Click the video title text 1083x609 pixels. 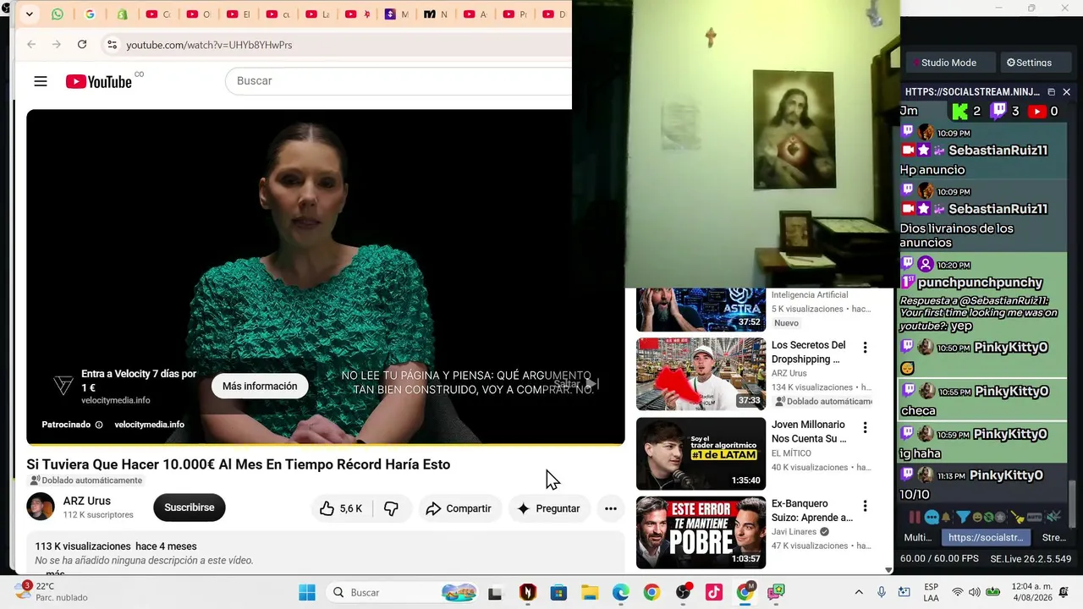238,464
